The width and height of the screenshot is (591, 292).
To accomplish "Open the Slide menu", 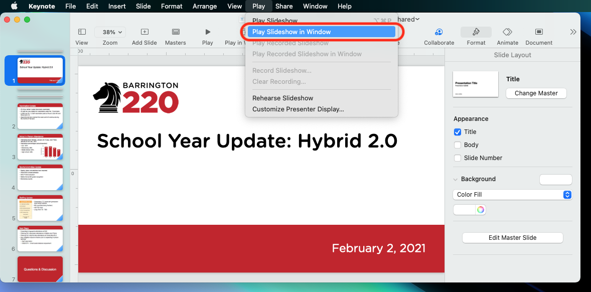I will point(143,6).
